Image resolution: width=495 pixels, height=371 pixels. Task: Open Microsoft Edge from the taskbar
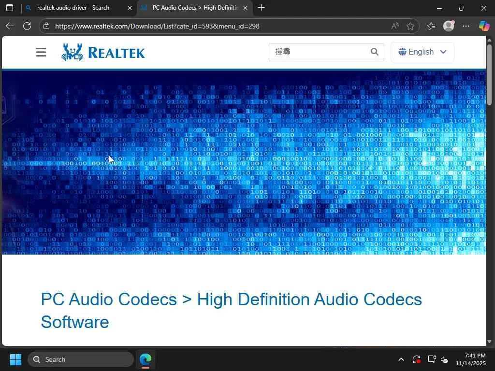click(146, 359)
